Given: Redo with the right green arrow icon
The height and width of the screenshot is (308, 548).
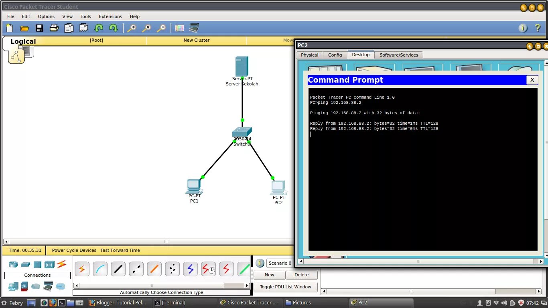Looking at the screenshot, I should 114,28.
